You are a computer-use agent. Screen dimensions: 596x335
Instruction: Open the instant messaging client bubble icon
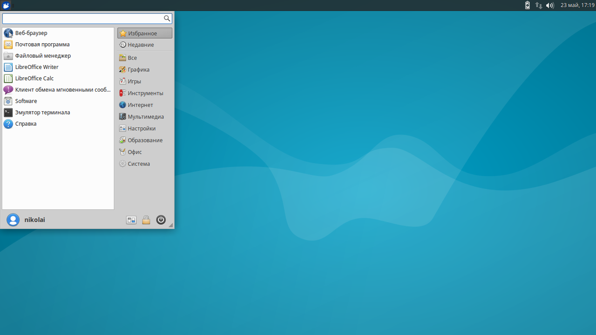point(8,90)
